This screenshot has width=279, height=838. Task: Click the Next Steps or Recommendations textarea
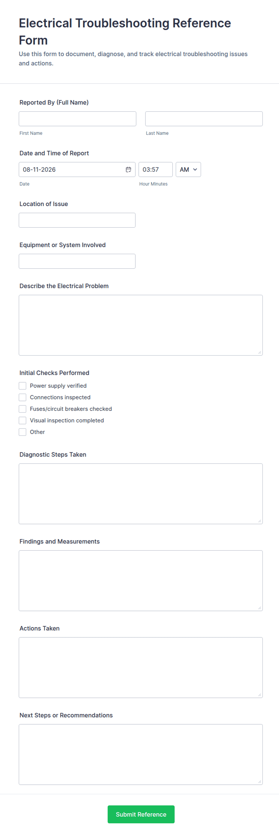(x=141, y=754)
